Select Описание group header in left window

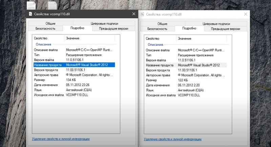point(44,44)
